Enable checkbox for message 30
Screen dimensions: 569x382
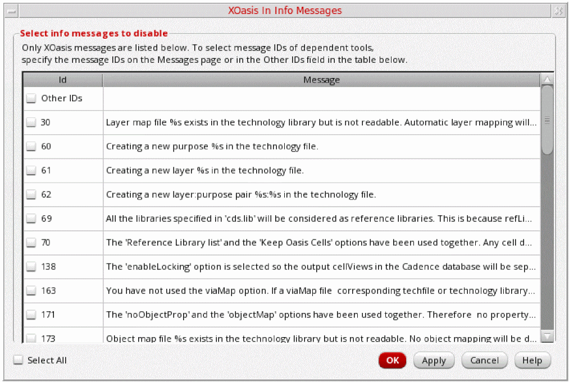[x=31, y=122]
